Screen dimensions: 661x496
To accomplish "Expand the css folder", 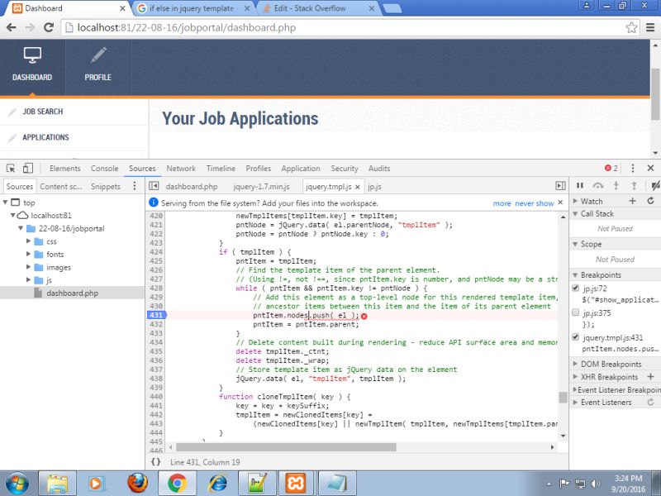I will tap(28, 241).
